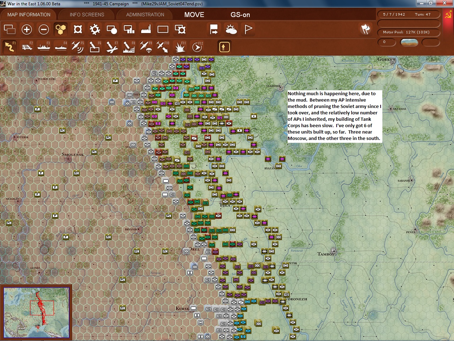Click the Velikie Luki city label
This screenshot has height=341, width=454.
pyautogui.click(x=46, y=79)
